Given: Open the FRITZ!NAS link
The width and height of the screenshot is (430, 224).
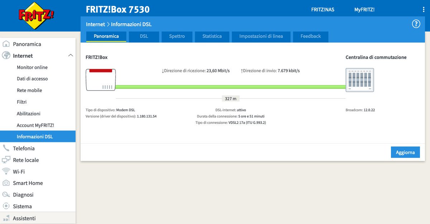Looking at the screenshot, I should point(322,10).
